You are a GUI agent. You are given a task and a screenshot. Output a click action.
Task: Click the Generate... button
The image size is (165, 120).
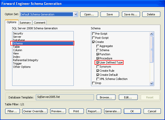pyautogui.click(x=112, y=111)
